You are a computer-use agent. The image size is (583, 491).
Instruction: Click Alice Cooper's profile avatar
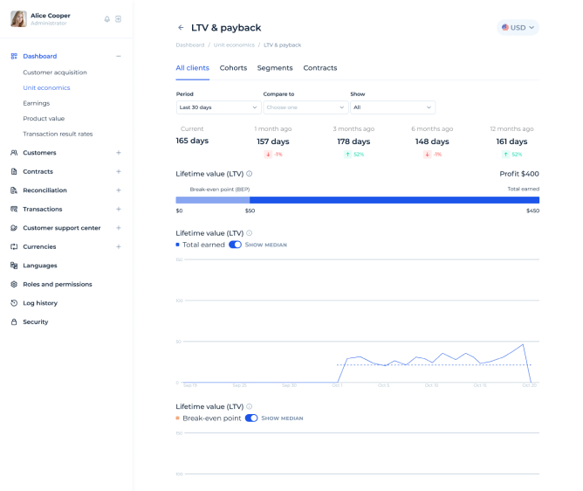[17, 18]
